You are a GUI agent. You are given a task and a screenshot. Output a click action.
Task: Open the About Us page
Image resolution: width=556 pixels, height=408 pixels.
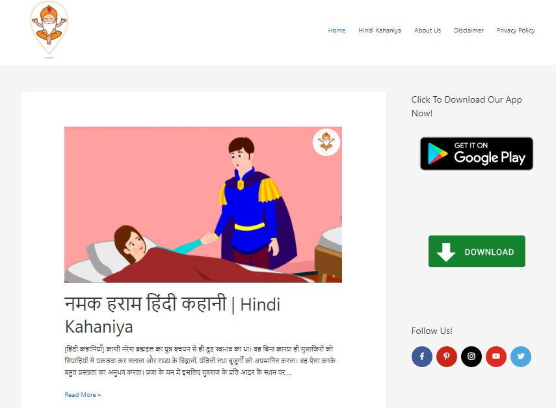[427, 31]
